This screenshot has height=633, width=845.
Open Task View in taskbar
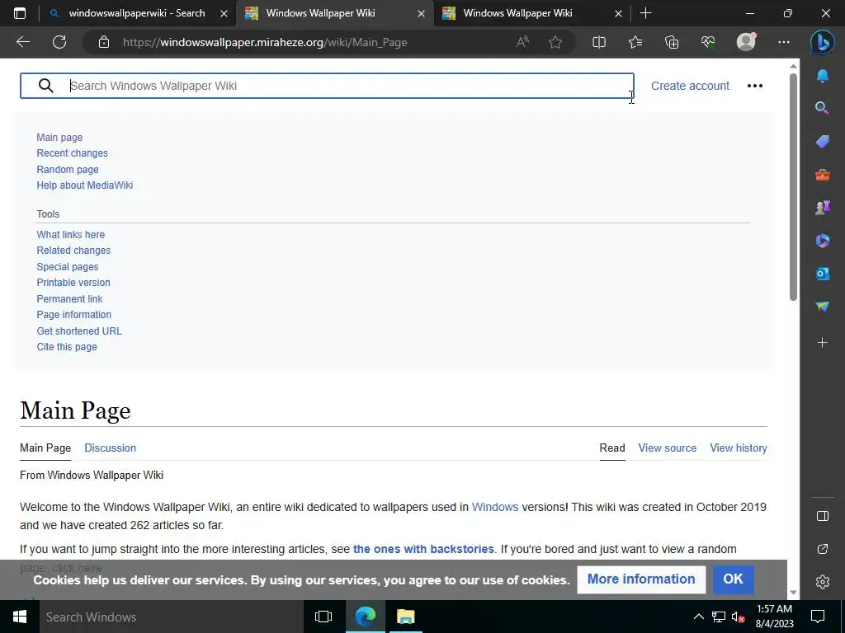(323, 617)
